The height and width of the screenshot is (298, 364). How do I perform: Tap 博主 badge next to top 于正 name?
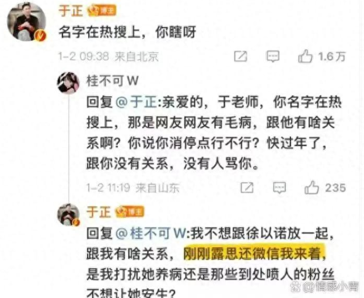pos(101,11)
